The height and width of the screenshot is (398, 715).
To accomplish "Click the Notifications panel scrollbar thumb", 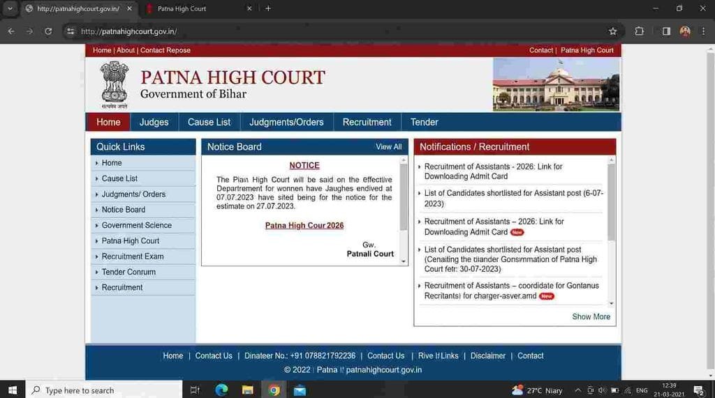I will 611,201.
